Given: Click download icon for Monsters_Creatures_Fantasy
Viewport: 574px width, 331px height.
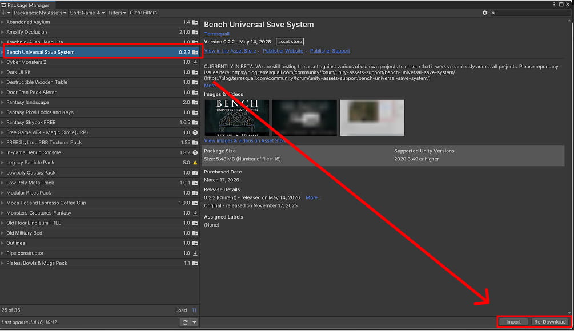Looking at the screenshot, I should click(x=195, y=213).
